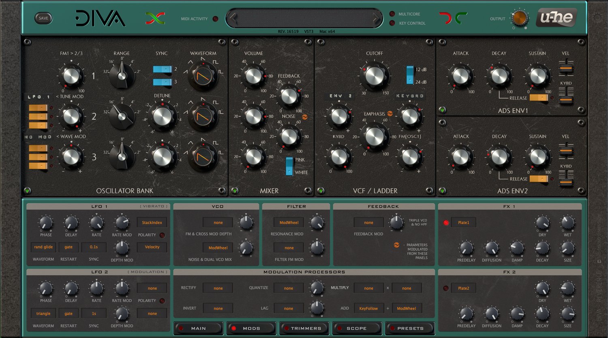Click the NO MOD wave mod source label

click(39, 137)
